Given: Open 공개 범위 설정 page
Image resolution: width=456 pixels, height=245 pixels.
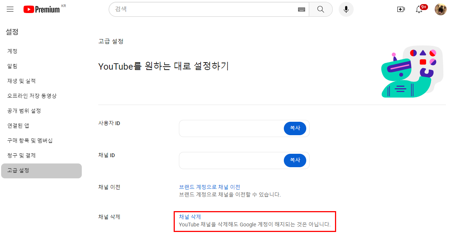Looking at the screenshot, I should [x=41, y=111].
